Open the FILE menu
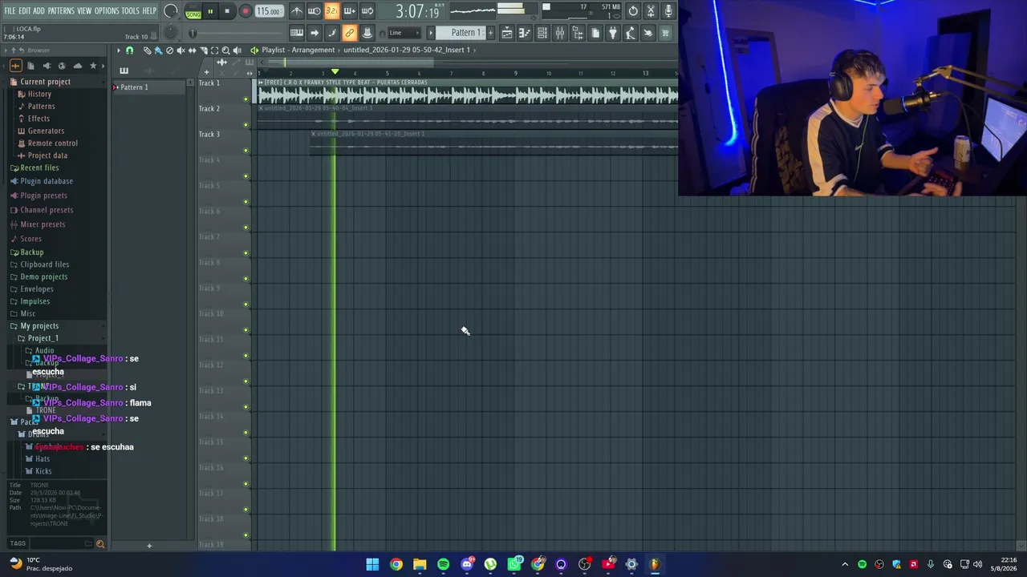This screenshot has width=1027, height=577. pos(10,10)
